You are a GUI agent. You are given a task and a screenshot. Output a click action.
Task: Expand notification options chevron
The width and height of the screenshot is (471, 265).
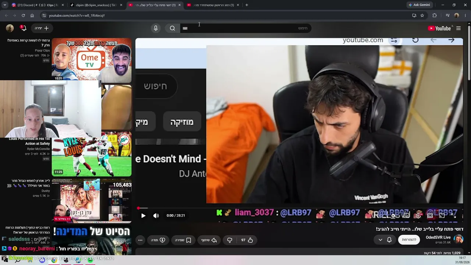(380, 240)
